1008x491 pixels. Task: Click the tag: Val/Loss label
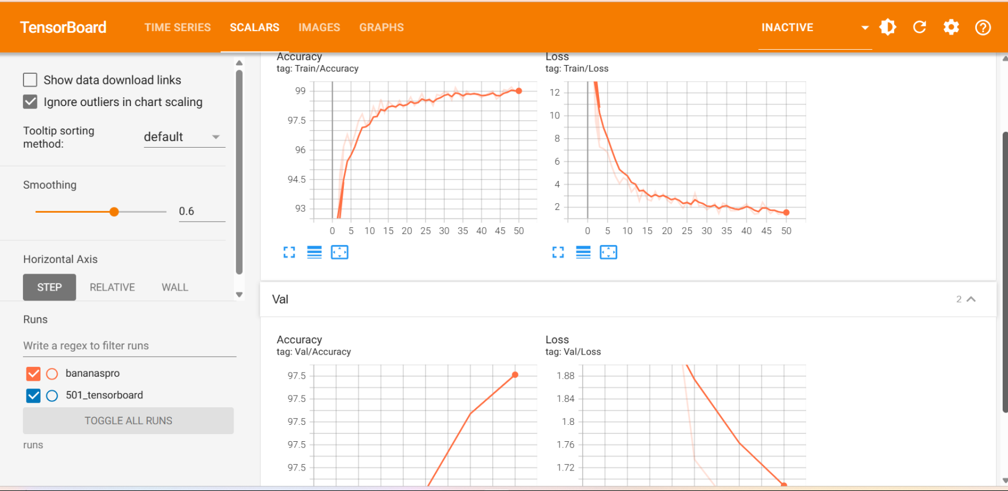tap(573, 352)
